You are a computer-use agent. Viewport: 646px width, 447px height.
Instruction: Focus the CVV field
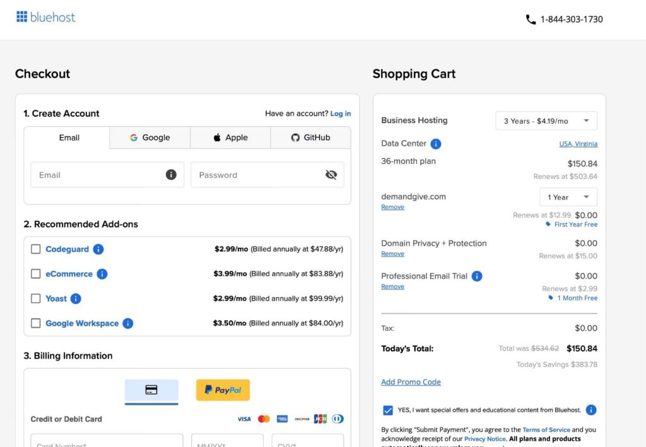tap(308, 441)
